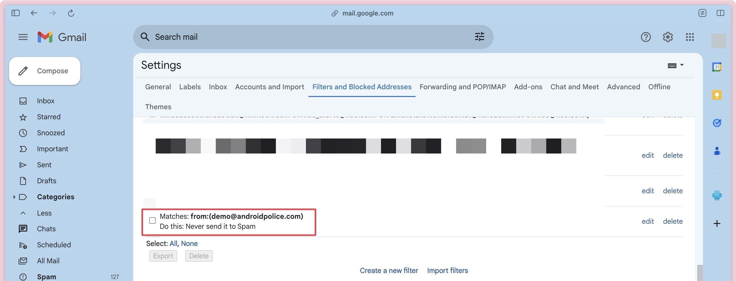The width and height of the screenshot is (736, 281).
Task: Switch to the Inbox settings tab
Action: tap(218, 87)
